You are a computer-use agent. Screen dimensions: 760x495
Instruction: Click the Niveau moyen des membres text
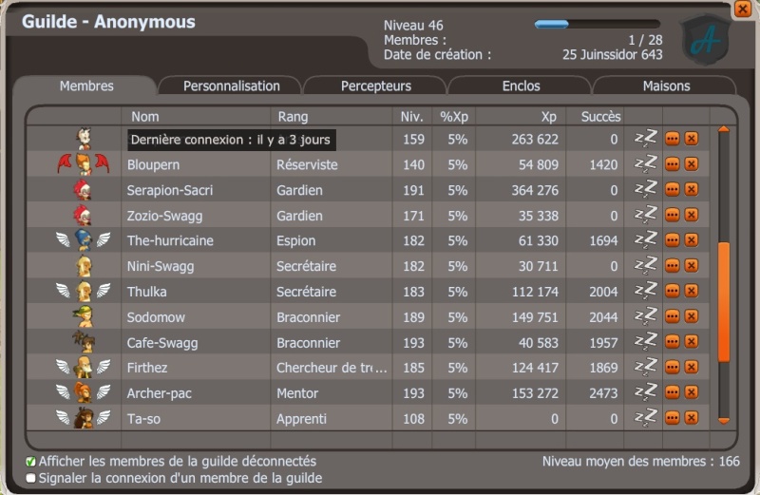[640, 461]
